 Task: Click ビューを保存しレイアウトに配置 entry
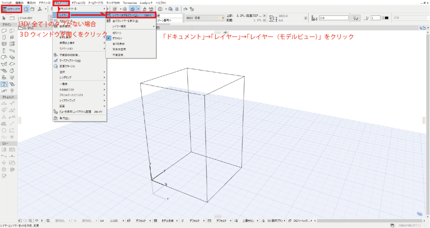pos(79,111)
